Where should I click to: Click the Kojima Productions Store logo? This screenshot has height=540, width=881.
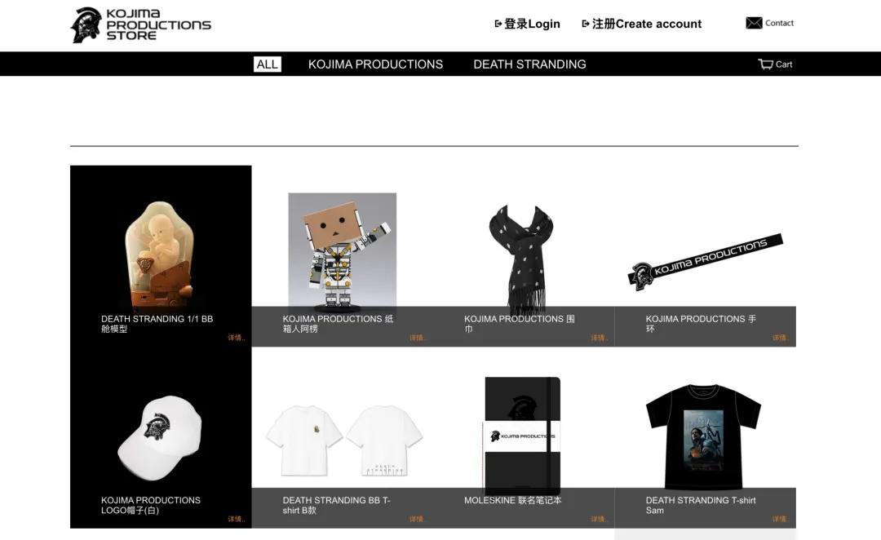point(140,24)
